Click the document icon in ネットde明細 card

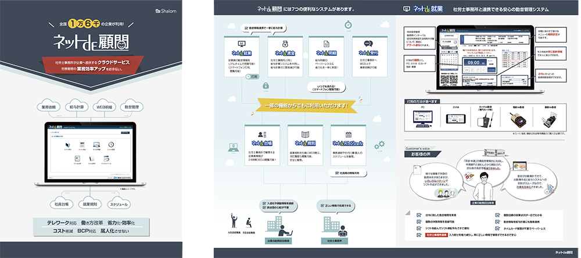[327, 44]
